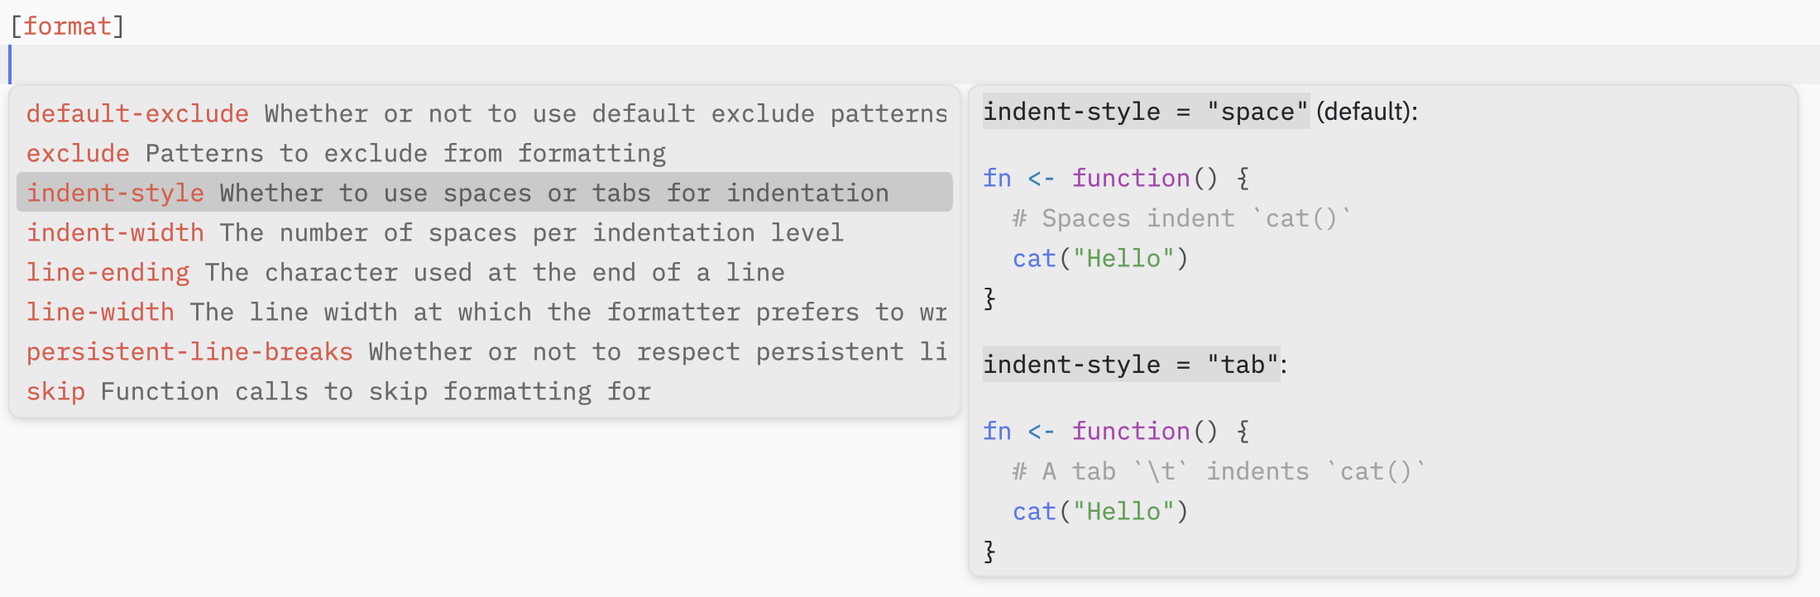1820x597 pixels.
Task: Pick persistent-line-breaks from the suggestions
Action: pyautogui.click(x=189, y=351)
